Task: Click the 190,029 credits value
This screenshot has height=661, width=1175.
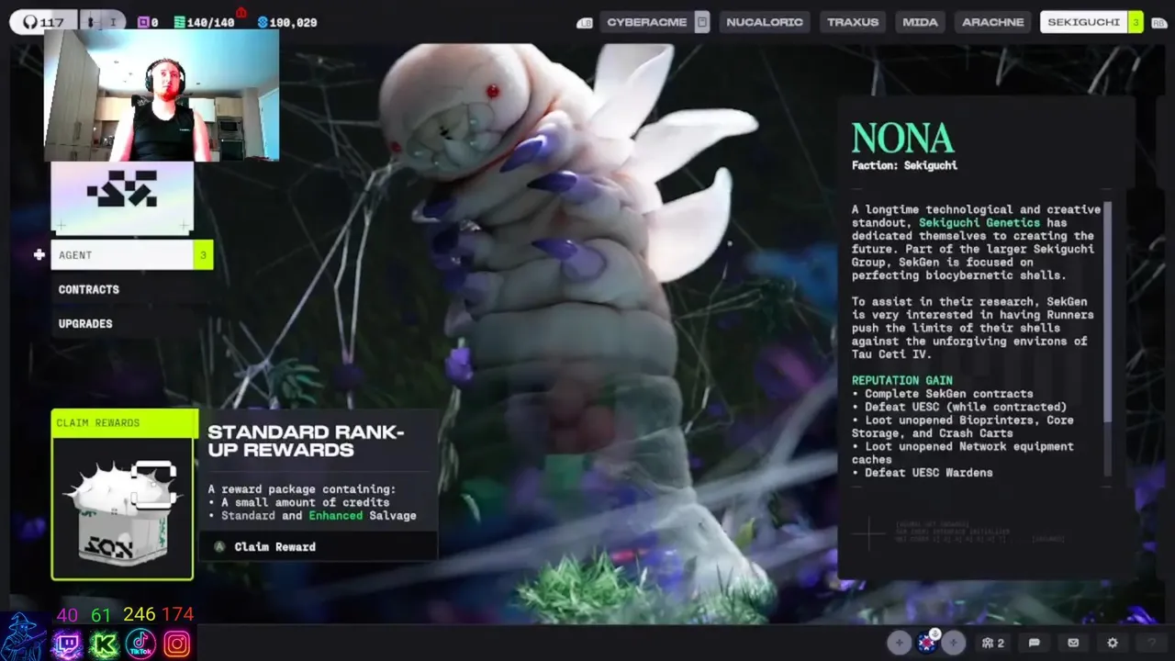Action: (x=294, y=22)
